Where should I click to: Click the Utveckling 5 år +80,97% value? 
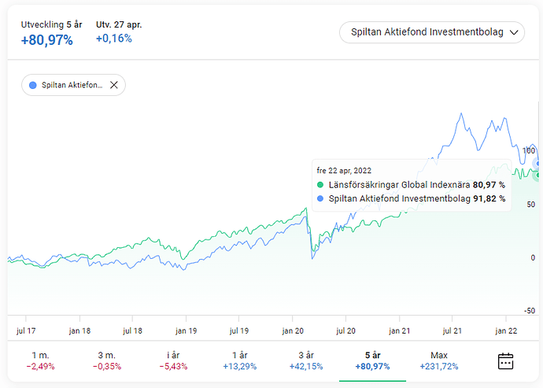point(46,40)
